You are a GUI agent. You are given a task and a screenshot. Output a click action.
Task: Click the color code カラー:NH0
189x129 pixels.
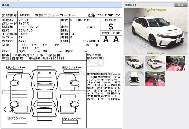(94, 55)
